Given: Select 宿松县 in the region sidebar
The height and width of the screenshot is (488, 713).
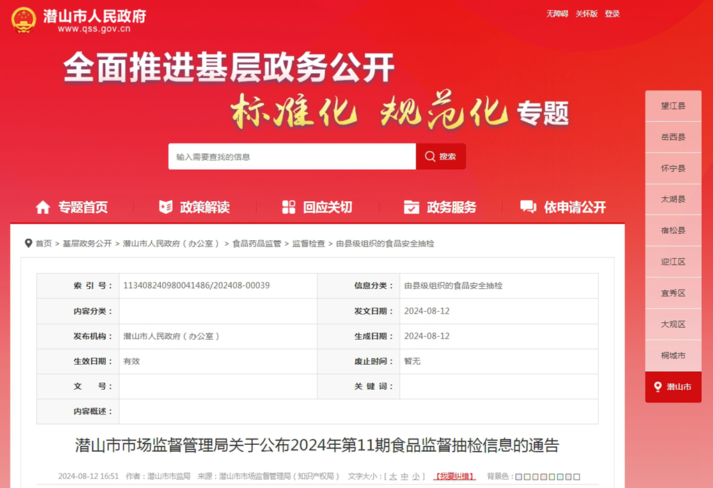Looking at the screenshot, I should point(673,231).
